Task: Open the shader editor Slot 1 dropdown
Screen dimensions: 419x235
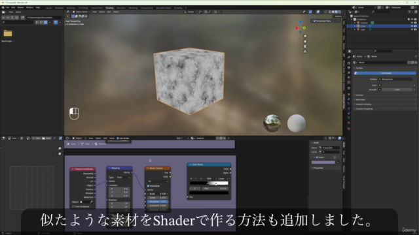Action: tap(183, 138)
